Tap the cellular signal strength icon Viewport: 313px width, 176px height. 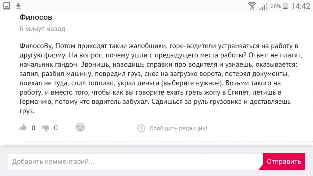tap(263, 6)
